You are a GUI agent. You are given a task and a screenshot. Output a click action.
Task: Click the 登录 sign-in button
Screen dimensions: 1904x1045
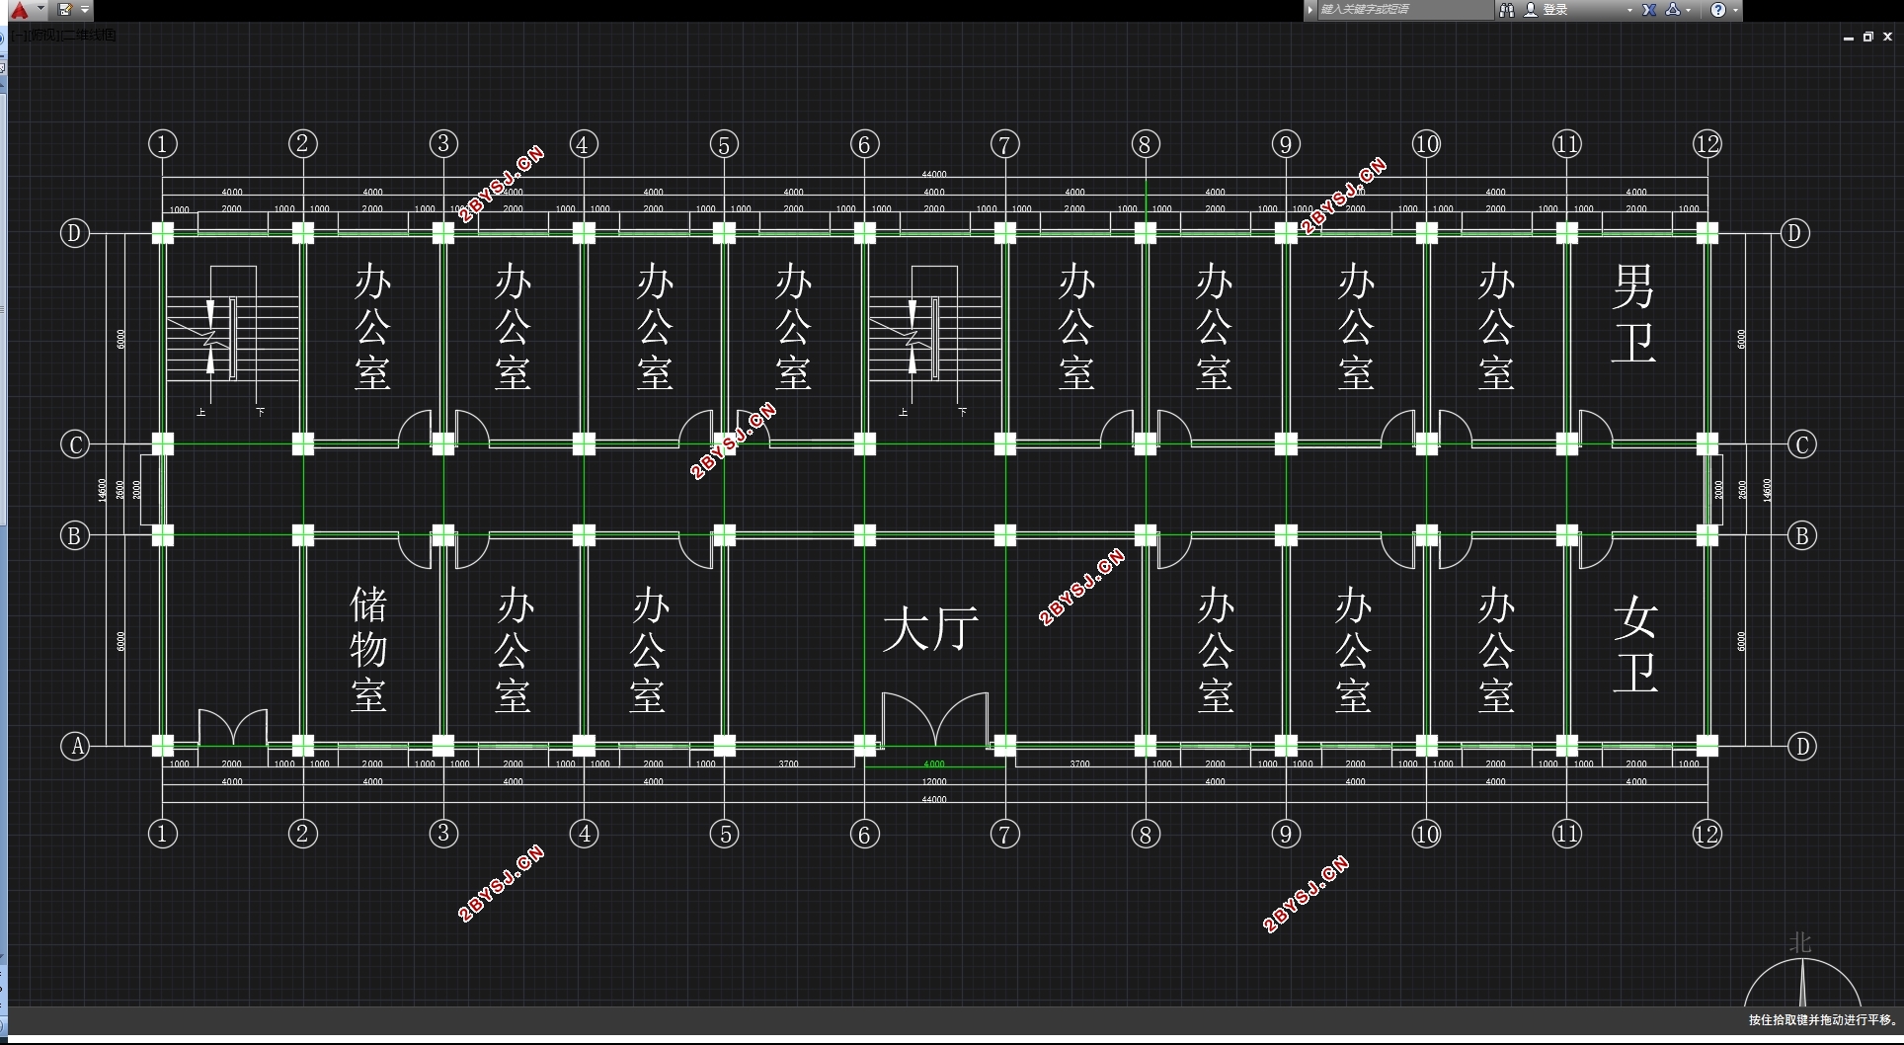1547,10
